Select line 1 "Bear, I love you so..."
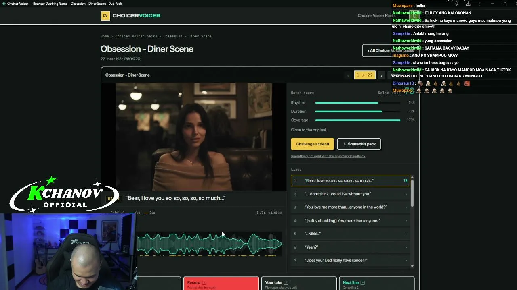 click(350, 180)
